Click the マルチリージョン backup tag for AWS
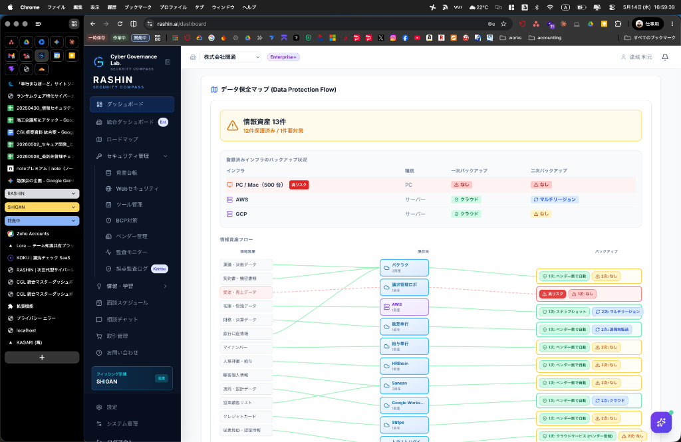681x442 pixels. (x=555, y=199)
